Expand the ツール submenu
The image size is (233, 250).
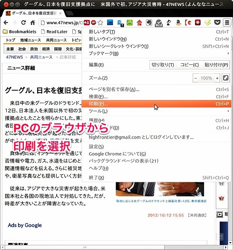tap(156, 111)
